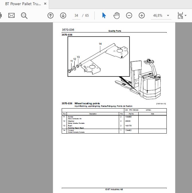Click the pallet truck illustration

pyautogui.click(x=140, y=79)
